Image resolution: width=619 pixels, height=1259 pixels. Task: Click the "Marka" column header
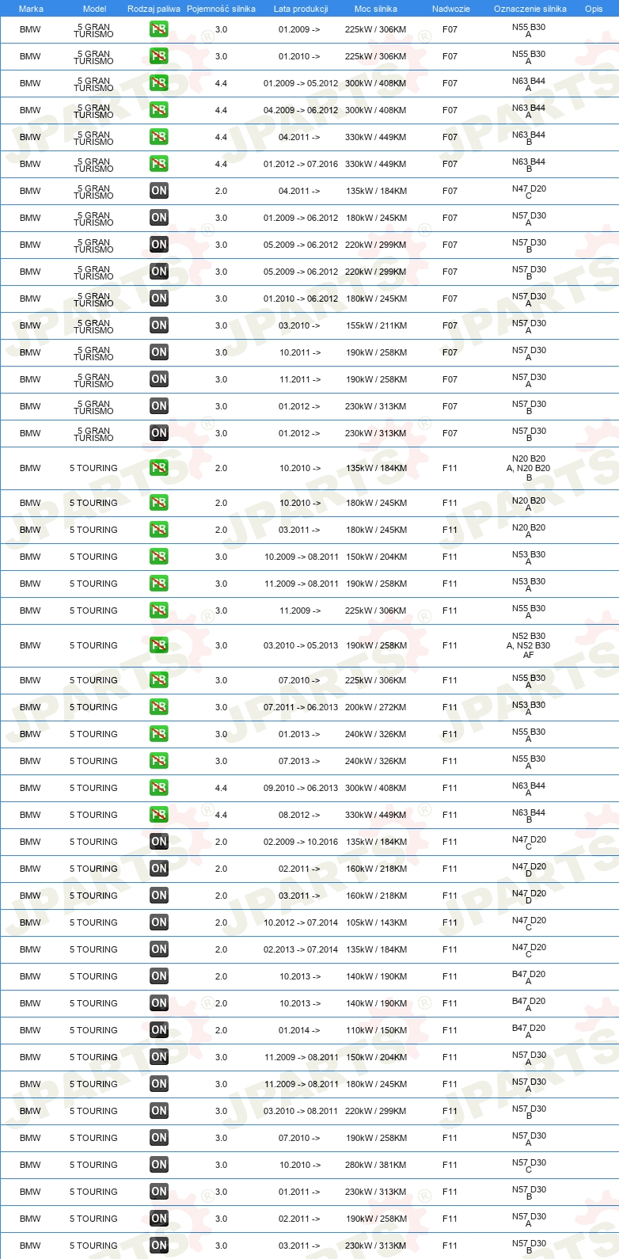pos(31,9)
